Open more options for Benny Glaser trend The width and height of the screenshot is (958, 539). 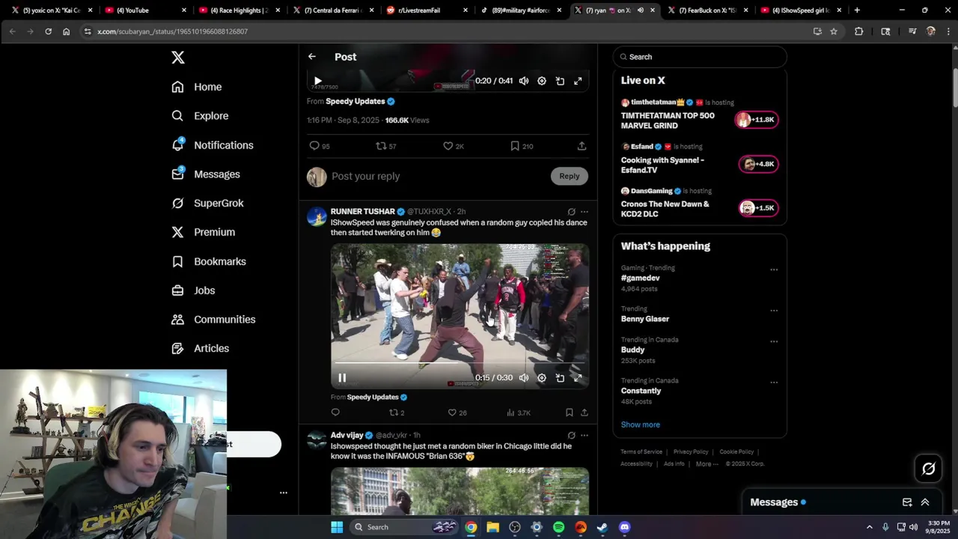point(774,311)
